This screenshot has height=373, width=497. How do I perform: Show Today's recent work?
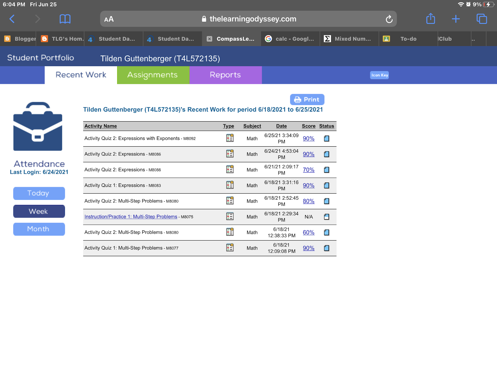pos(39,193)
